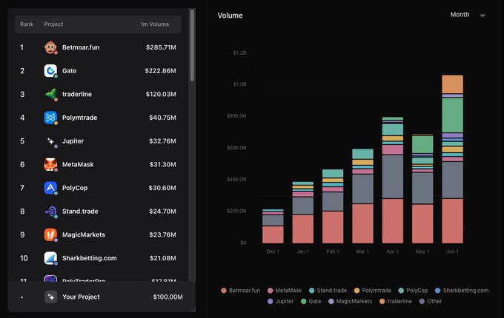
Task: Toggle Gate series in chart legend
Action: coord(311,301)
